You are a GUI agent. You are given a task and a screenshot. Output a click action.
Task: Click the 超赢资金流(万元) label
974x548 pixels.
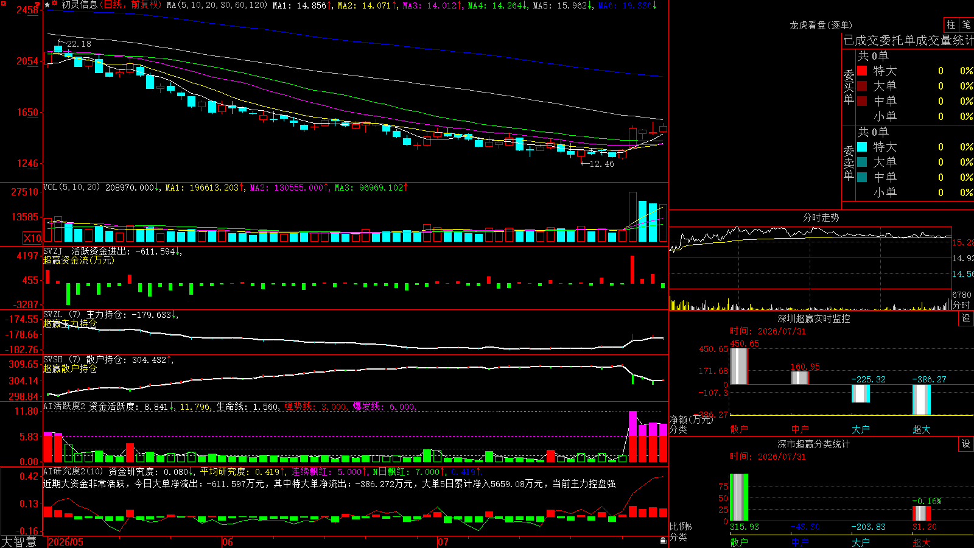79,260
